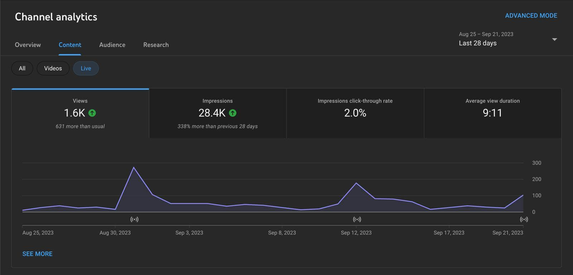Click the Aug 25, 2023 axis label
573x275 pixels.
coord(38,233)
